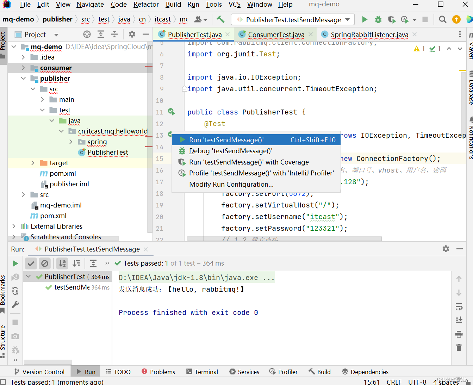
Task: Open Project view mode dropdown arrow
Action: (56, 35)
